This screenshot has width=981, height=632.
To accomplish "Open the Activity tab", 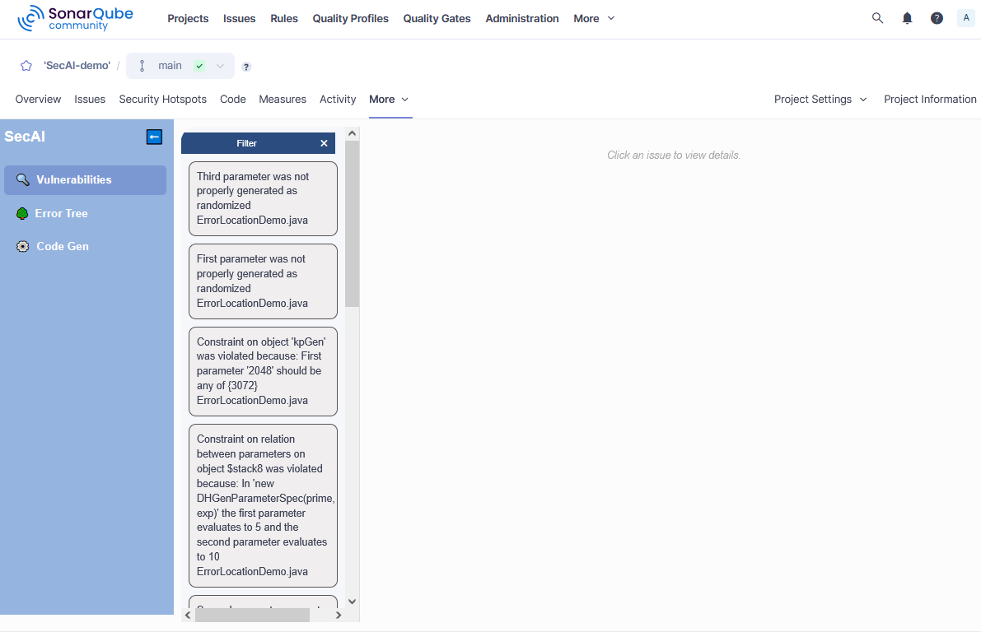I will click(x=337, y=100).
